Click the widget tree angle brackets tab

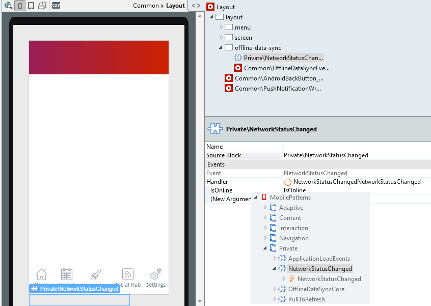point(196,6)
